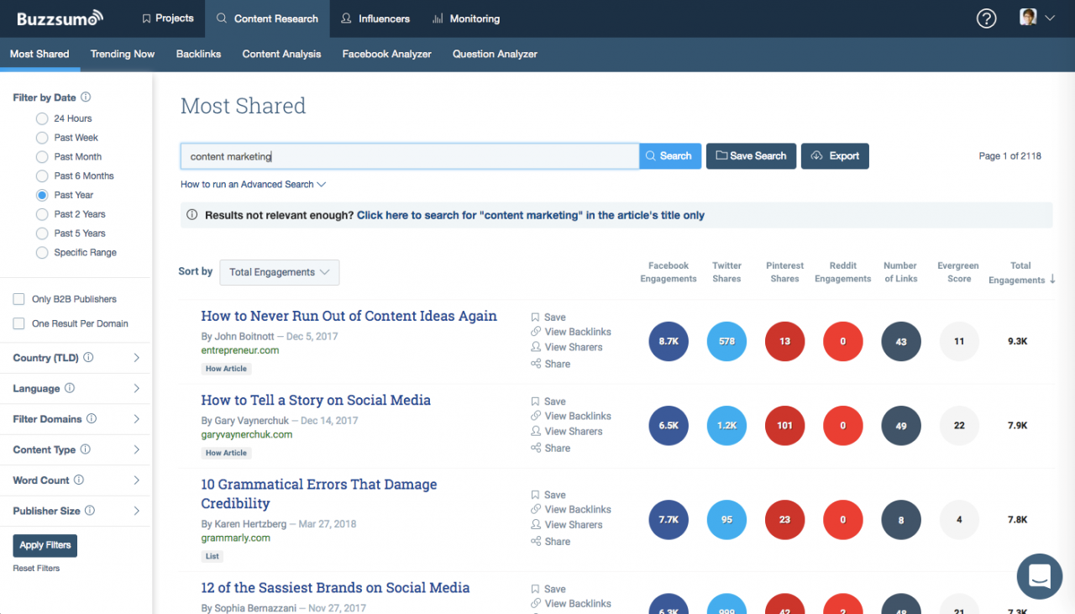Switch to the Backlinks tab
Viewport: 1075px width, 614px height.
(x=198, y=54)
